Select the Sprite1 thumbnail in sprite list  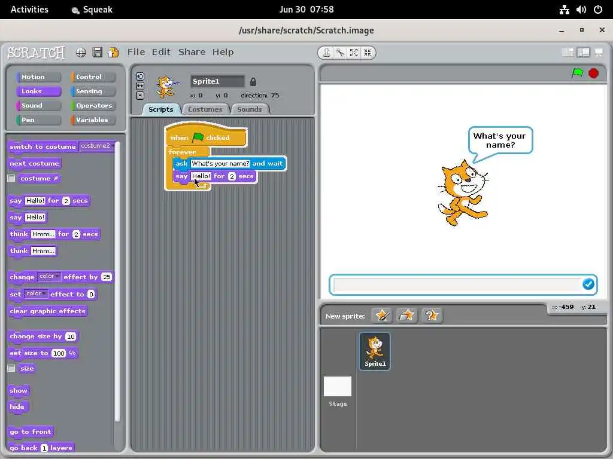(375, 351)
